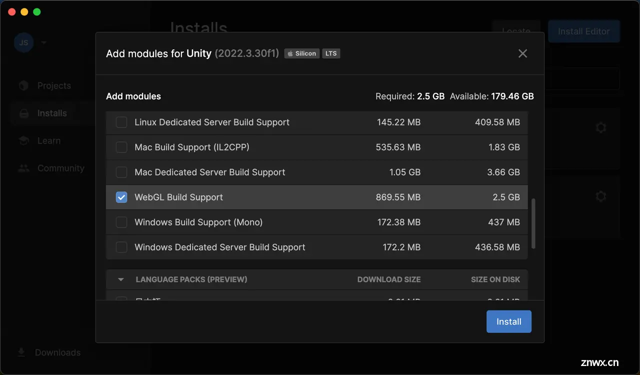Click the Windows Dedicated Server Build Support label
This screenshot has height=375, width=640.
coord(220,247)
